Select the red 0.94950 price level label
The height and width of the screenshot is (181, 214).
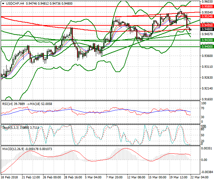point(207,25)
